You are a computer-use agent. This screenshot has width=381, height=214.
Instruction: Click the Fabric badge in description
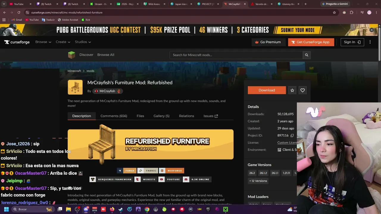click(x=148, y=171)
